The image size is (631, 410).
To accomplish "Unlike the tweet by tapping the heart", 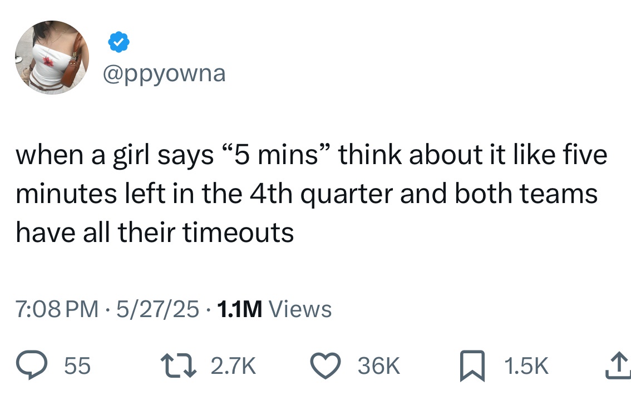I will click(x=326, y=365).
